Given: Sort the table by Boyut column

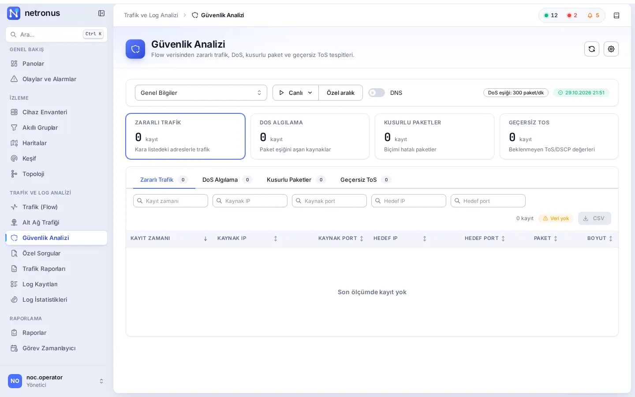Looking at the screenshot, I should coord(600,238).
